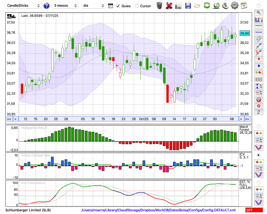The height and width of the screenshot is (214, 267).
Task: Click the red X delete icon
Action: click(x=169, y=6)
